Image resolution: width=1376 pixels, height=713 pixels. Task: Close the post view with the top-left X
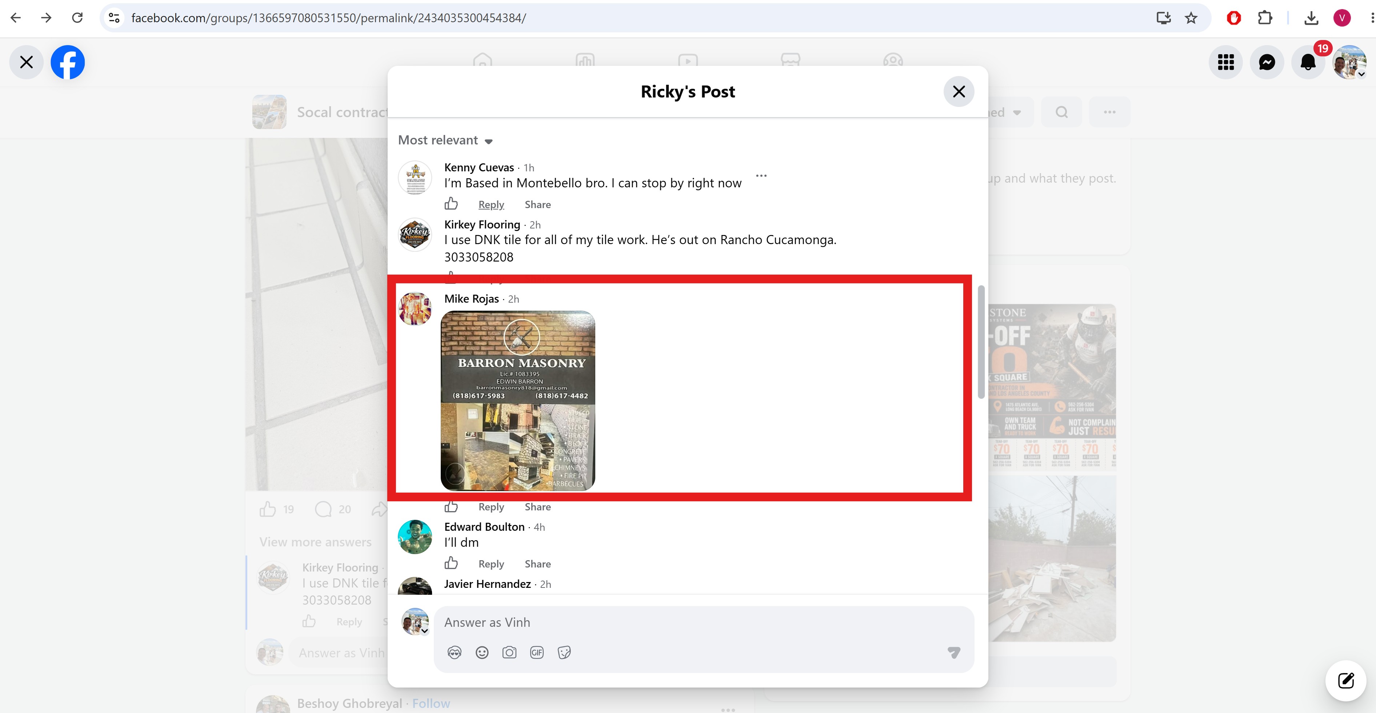tap(26, 62)
